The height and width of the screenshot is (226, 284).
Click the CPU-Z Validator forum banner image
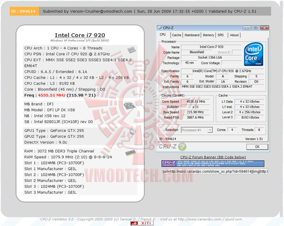pos(213,164)
